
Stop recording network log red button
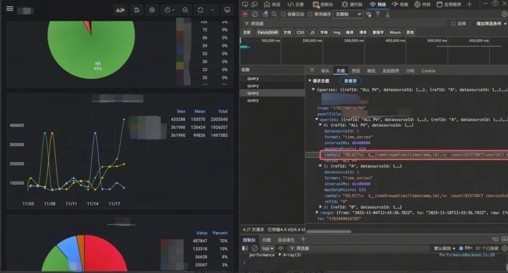245,14
